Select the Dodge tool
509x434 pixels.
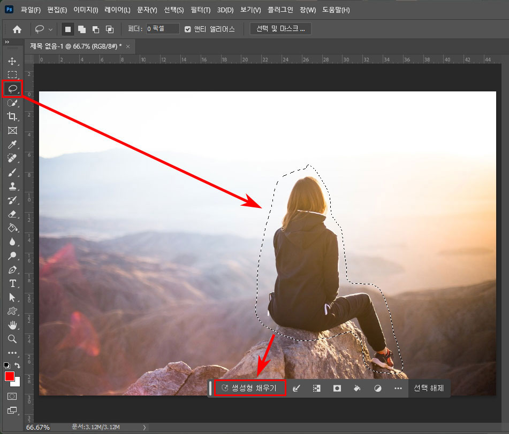12,255
